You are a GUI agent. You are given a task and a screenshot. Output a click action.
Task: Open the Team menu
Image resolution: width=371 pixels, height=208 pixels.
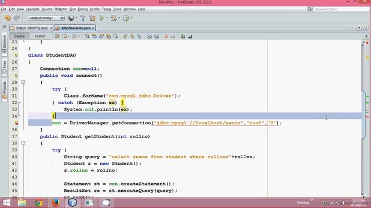pyautogui.click(x=106, y=9)
